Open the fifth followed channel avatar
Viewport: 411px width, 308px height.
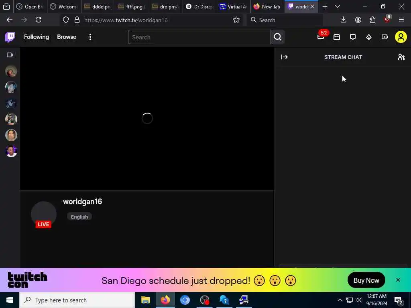point(11,135)
